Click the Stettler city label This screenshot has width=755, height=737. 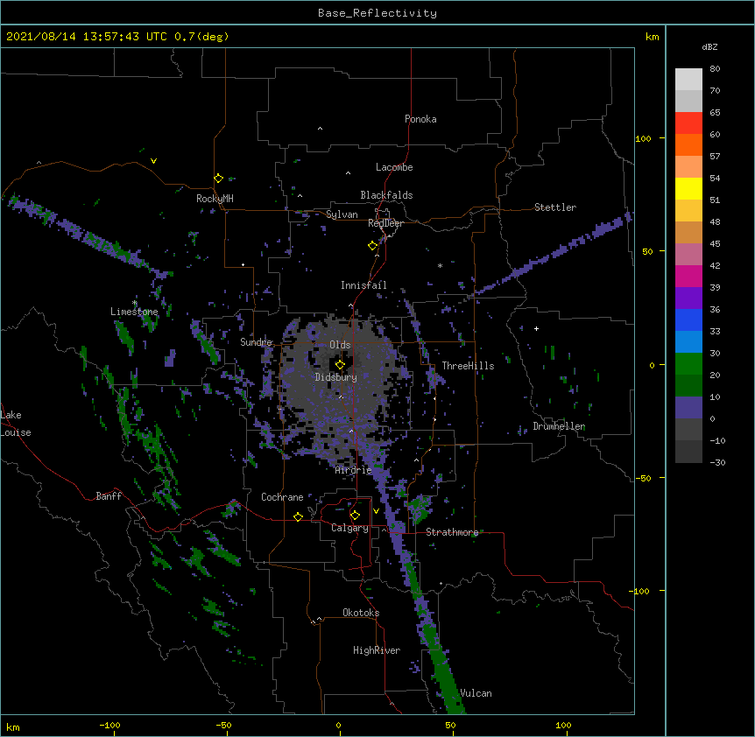tap(554, 207)
